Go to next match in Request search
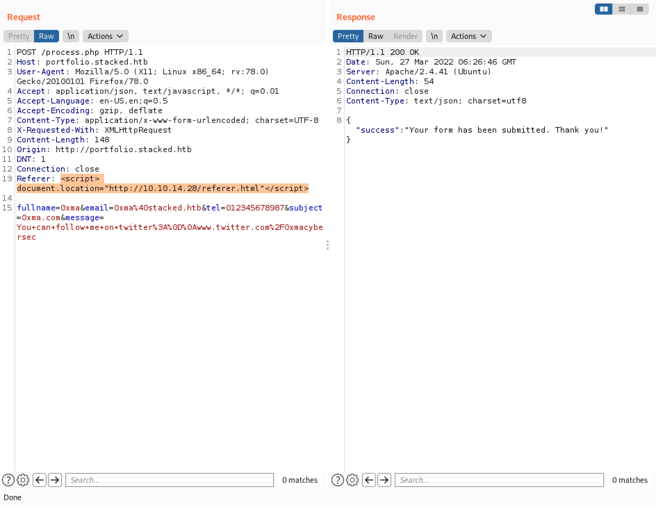This screenshot has width=656, height=505. (x=55, y=480)
